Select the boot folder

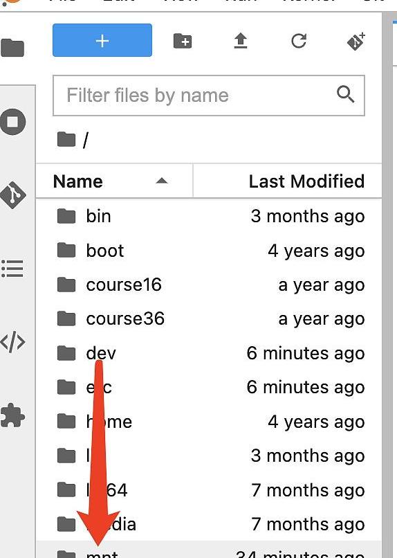tap(209, 251)
